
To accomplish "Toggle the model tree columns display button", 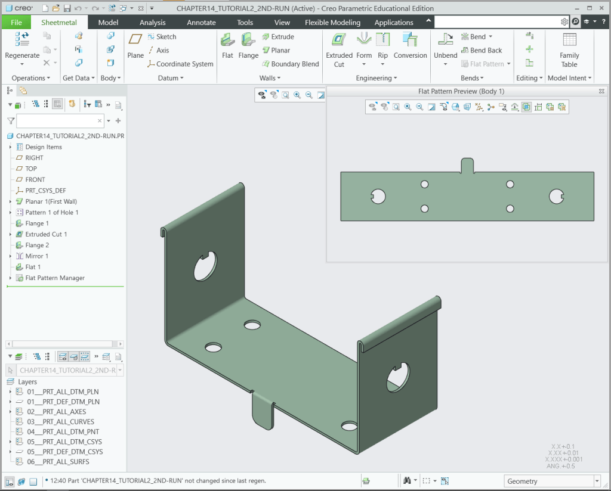I will click(57, 104).
